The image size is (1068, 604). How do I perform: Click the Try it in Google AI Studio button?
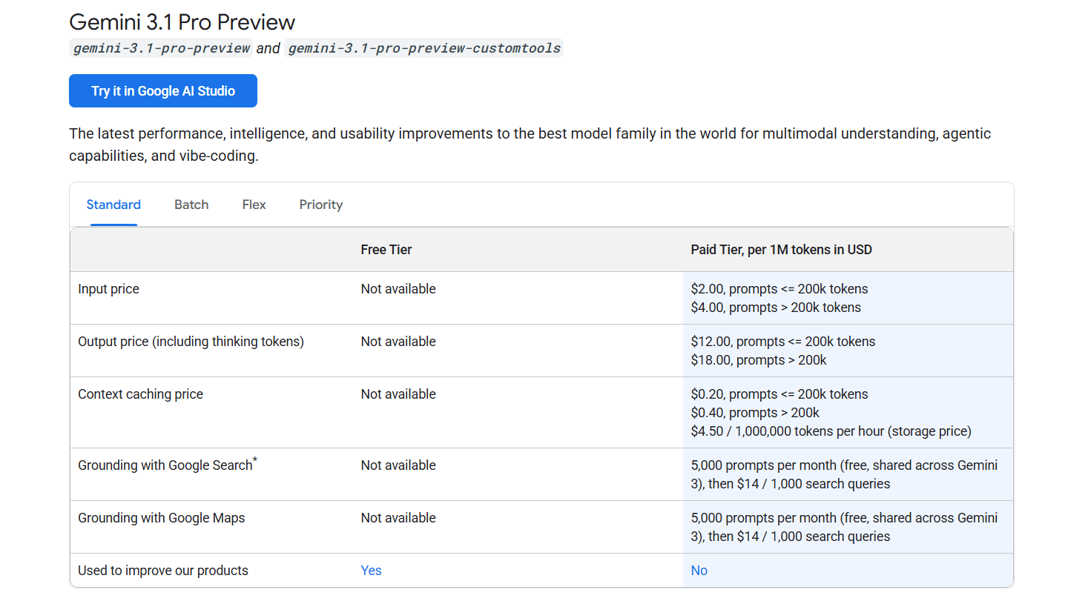pos(163,91)
